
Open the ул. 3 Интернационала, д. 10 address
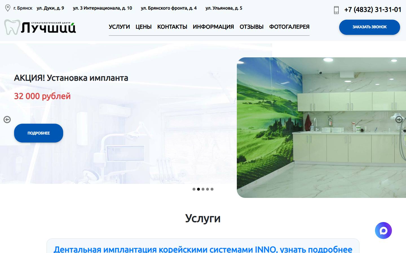pos(103,8)
